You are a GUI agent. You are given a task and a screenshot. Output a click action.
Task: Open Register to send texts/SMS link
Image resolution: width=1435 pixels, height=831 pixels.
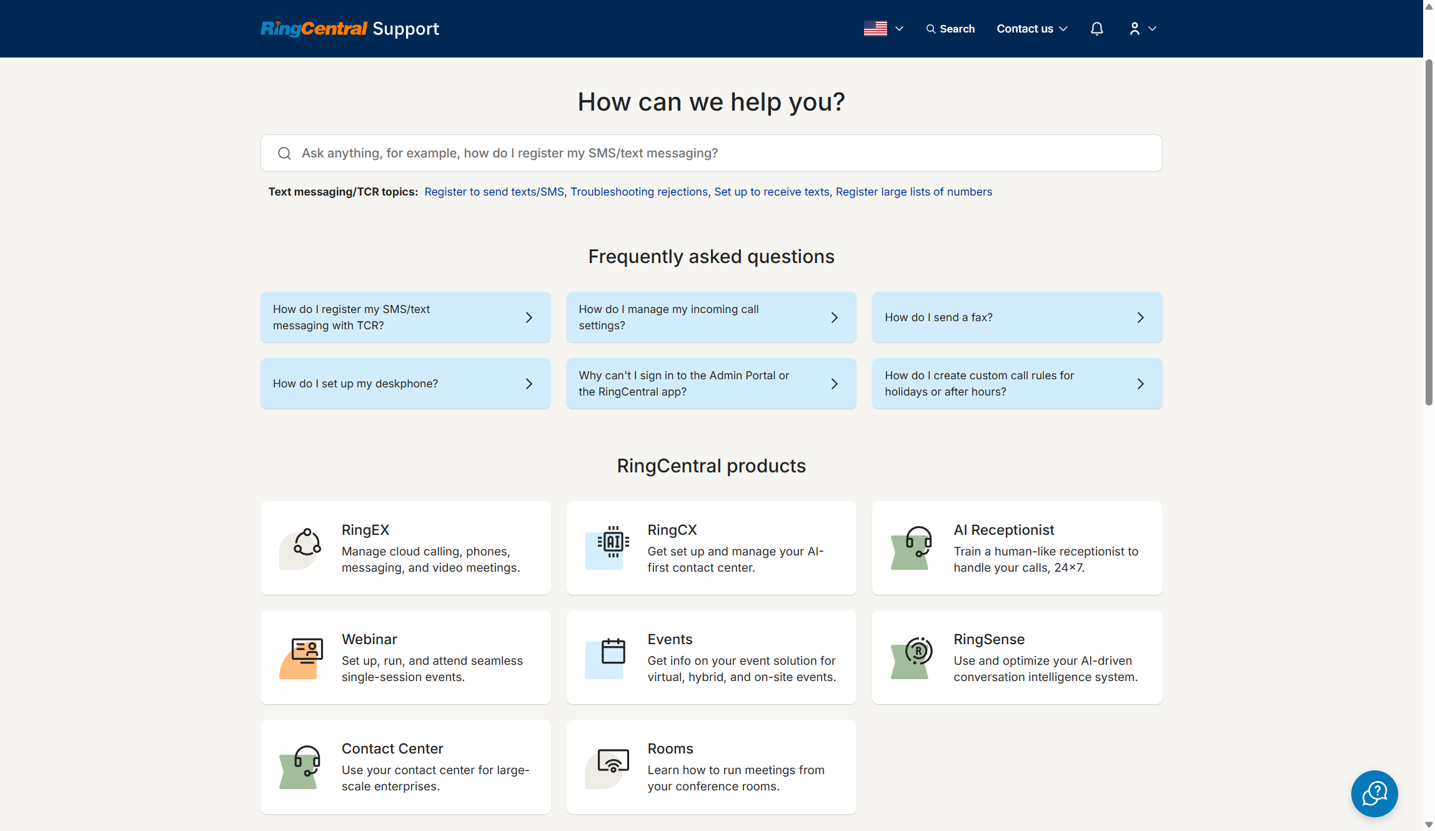click(494, 192)
